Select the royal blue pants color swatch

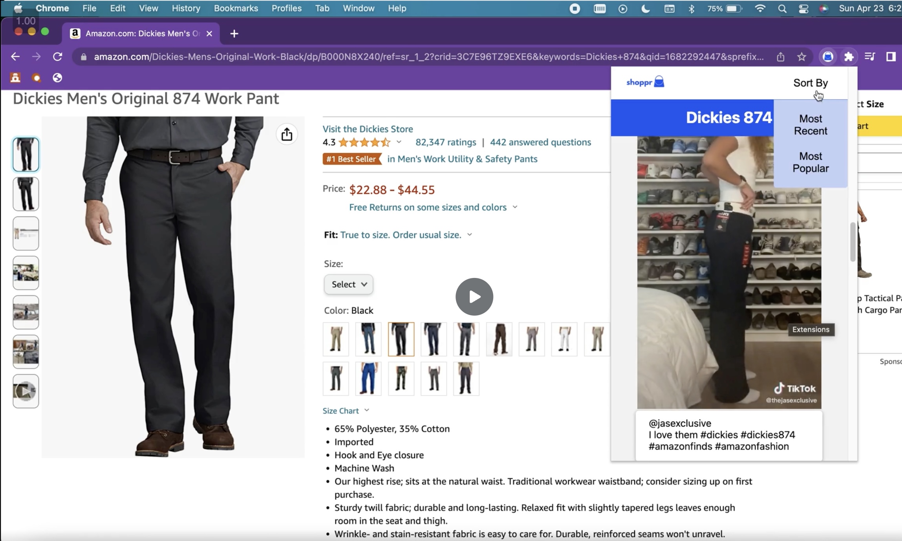pyautogui.click(x=368, y=378)
